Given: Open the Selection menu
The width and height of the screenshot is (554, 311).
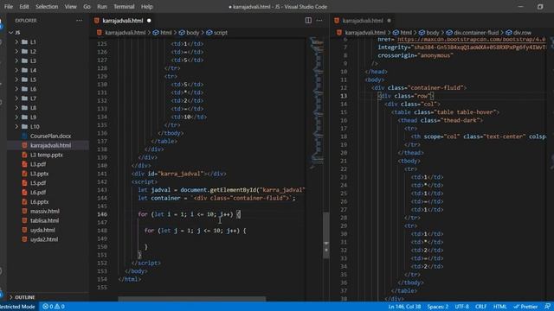Looking at the screenshot, I should click(x=47, y=7).
